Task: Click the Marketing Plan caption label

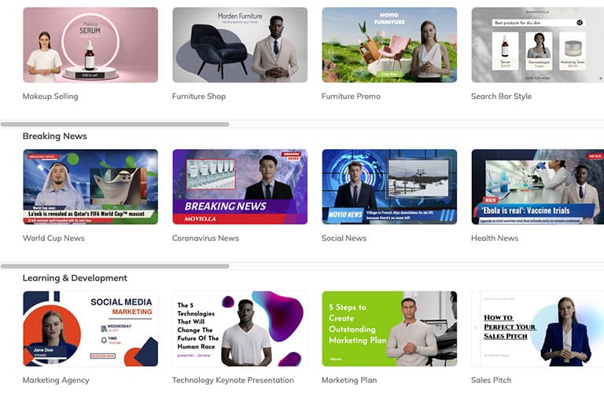Action: click(x=348, y=380)
